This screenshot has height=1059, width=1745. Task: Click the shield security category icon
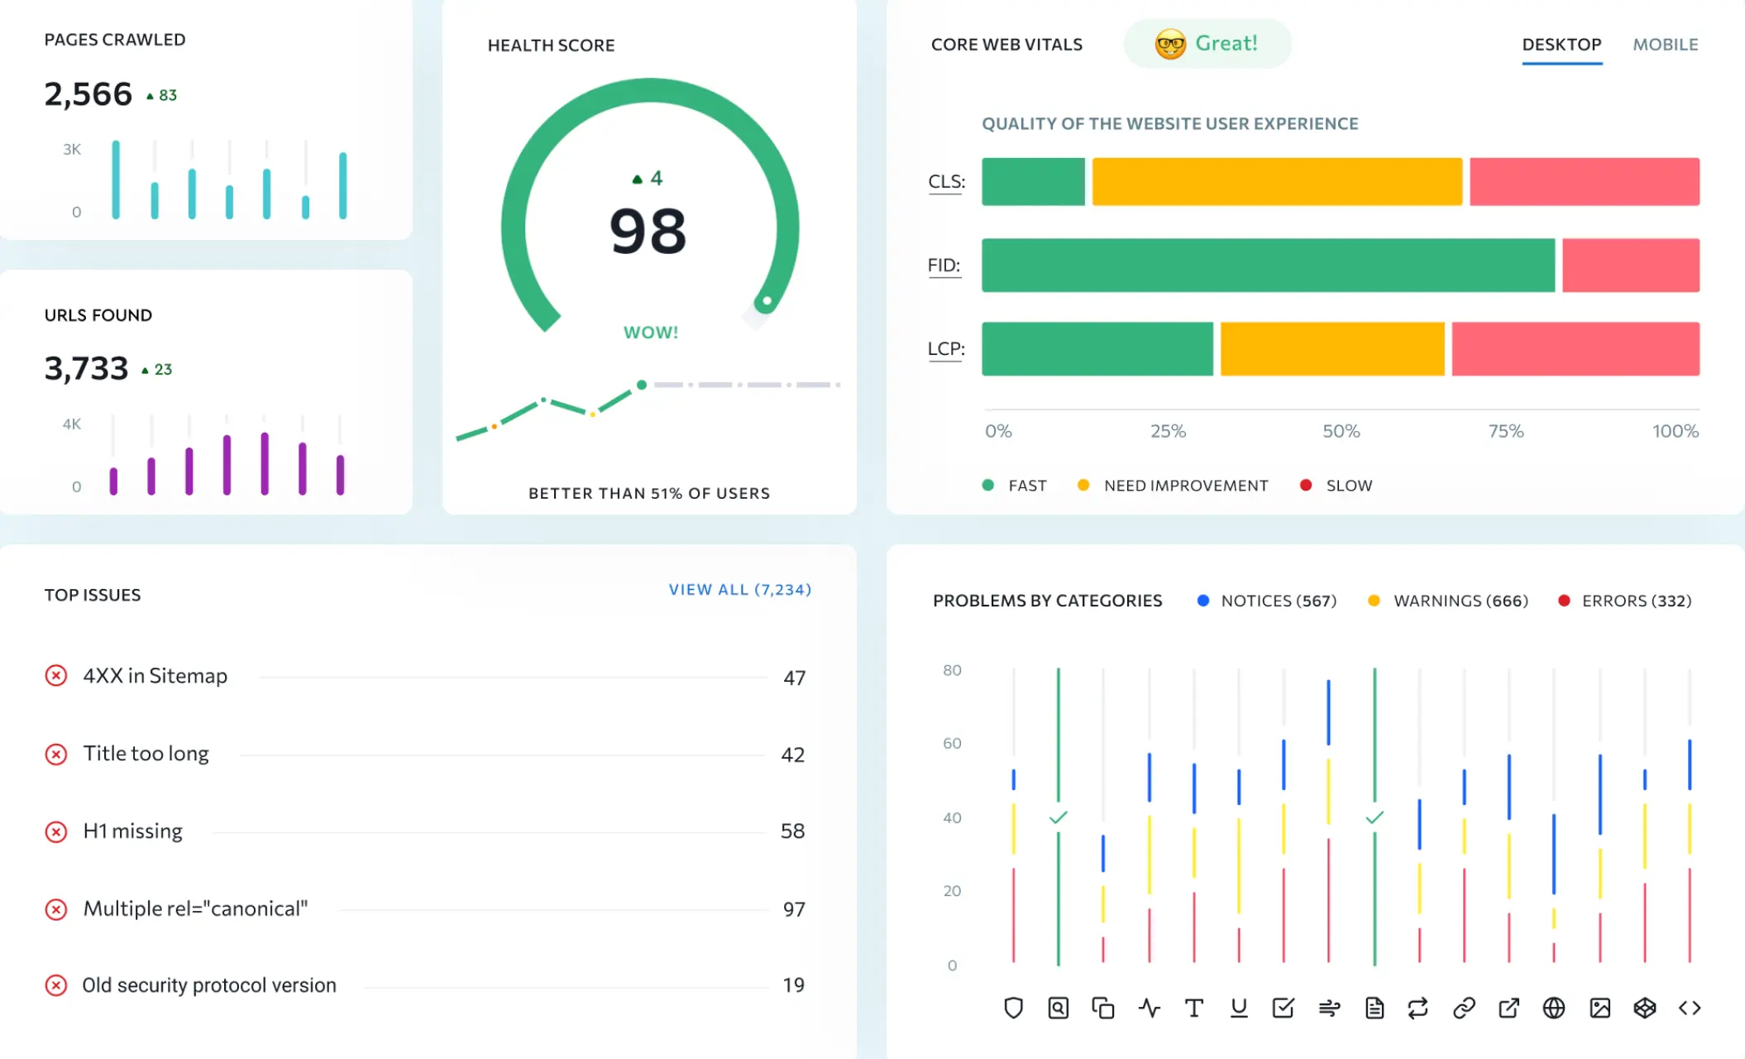[1013, 1008]
